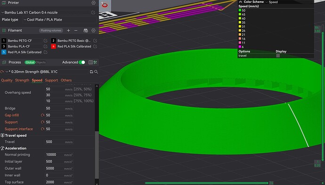Edit Bambu PETG-CF filament preset
The height and width of the screenshot is (185, 325).
click(x=45, y=40)
